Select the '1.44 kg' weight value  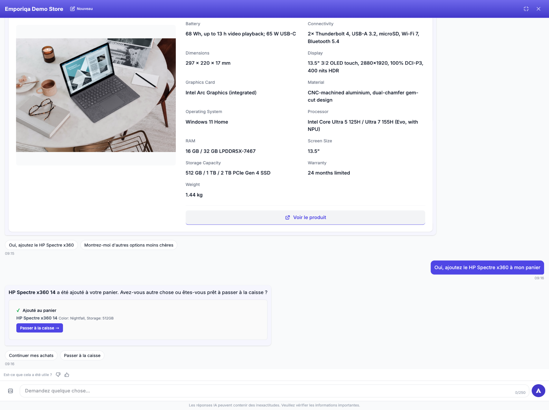[x=194, y=195]
